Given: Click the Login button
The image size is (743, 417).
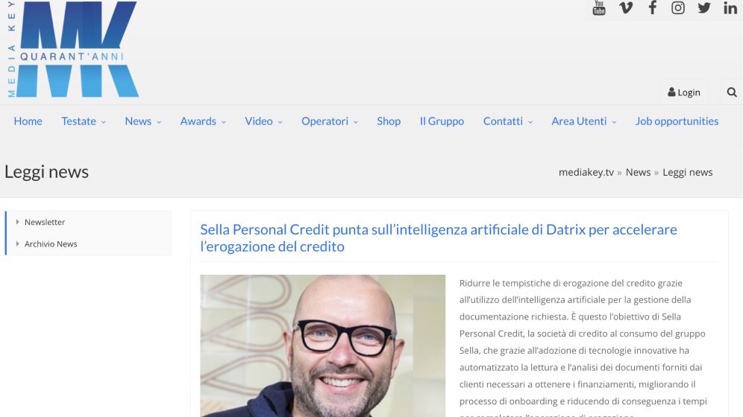Looking at the screenshot, I should (684, 92).
